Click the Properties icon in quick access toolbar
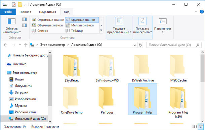 (x=14, y=5)
